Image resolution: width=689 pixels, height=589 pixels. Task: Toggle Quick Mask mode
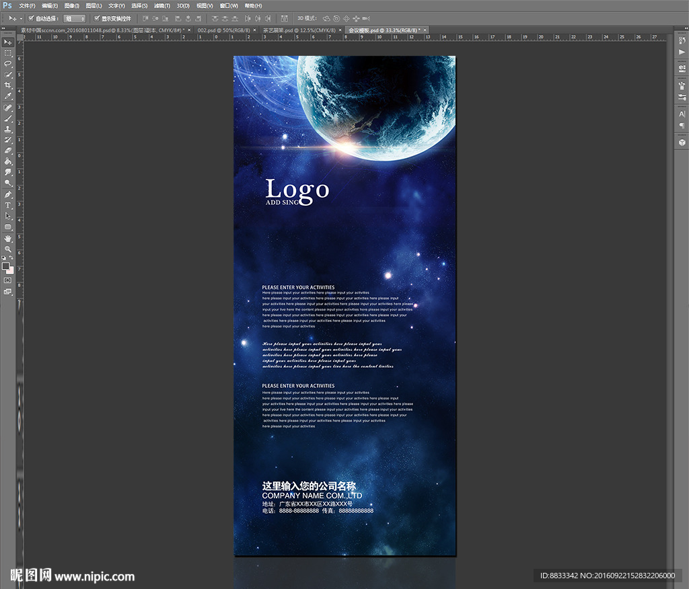point(8,280)
